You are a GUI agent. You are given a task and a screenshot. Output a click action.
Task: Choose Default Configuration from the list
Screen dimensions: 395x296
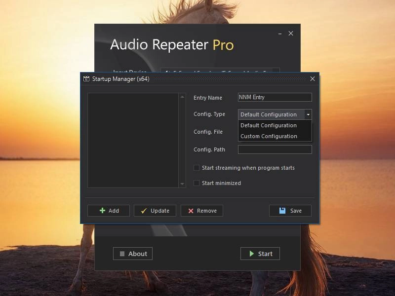click(x=275, y=125)
